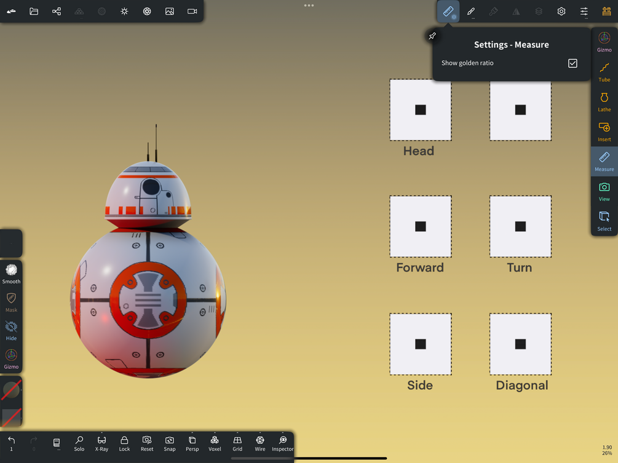
Task: Toggle X-Ray view
Action: [101, 443]
